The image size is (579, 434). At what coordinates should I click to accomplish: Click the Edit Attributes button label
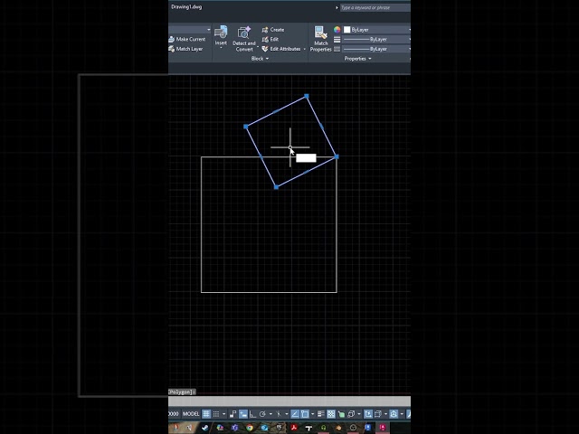285,49
